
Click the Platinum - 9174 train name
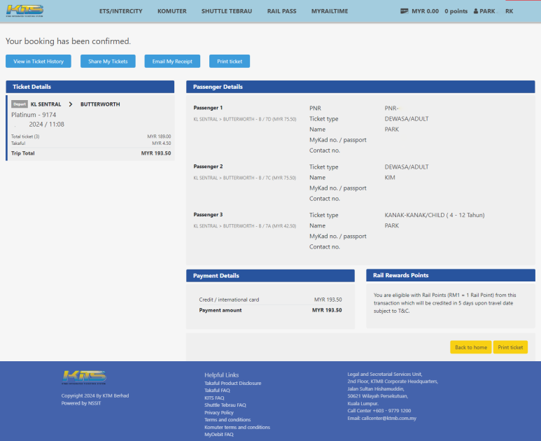tap(34, 115)
